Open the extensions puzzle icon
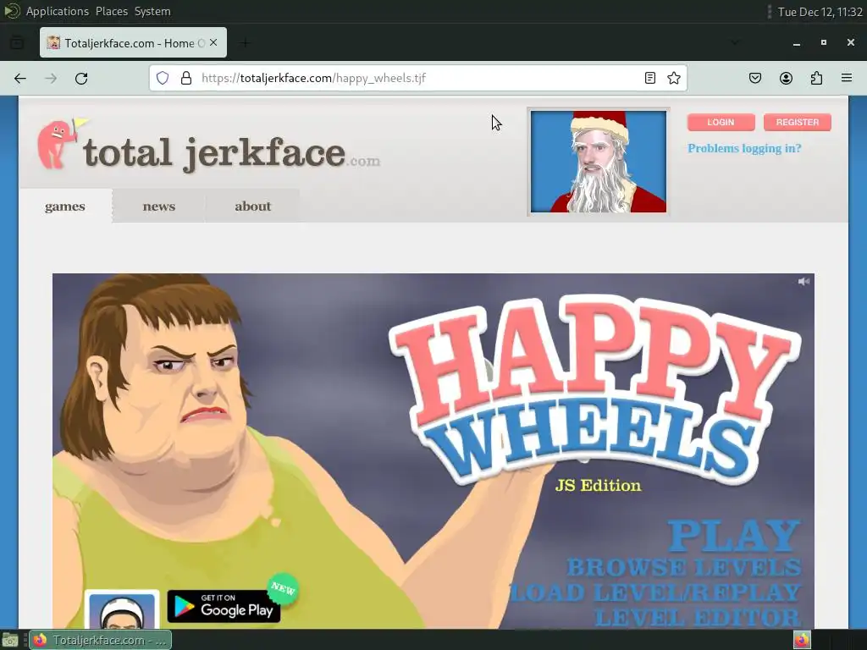 pos(816,78)
